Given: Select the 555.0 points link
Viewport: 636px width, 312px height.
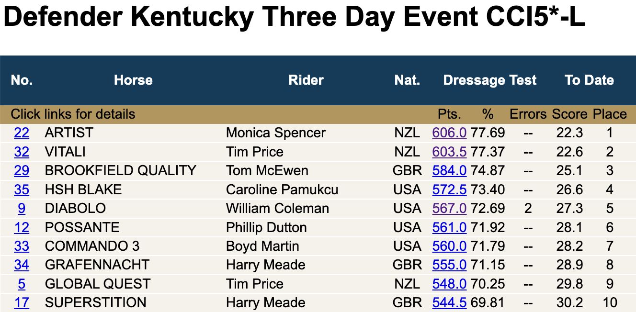Looking at the screenshot, I should point(449,265).
